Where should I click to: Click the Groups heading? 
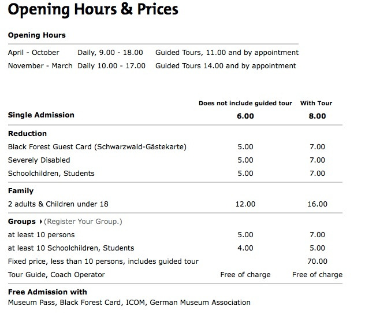[21, 222]
